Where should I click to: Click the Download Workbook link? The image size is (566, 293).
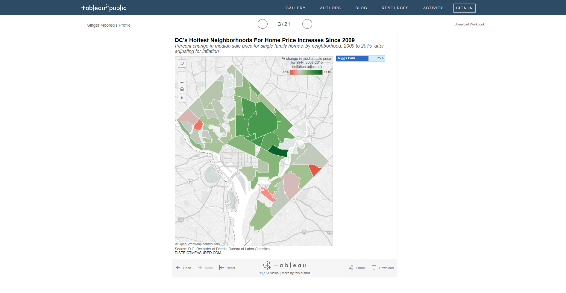tap(469, 24)
